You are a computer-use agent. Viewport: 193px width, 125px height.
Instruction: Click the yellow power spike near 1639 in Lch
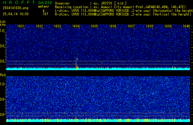point(172,68)
